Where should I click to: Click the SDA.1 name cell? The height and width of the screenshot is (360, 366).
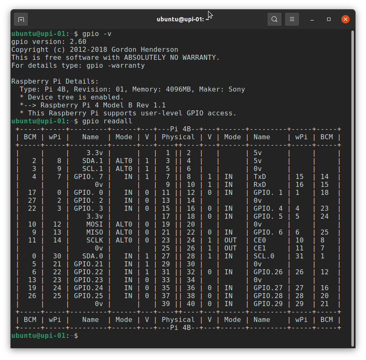[x=92, y=161]
